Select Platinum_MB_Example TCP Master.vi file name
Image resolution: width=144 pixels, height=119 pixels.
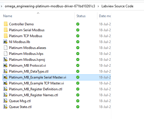tap(36, 83)
